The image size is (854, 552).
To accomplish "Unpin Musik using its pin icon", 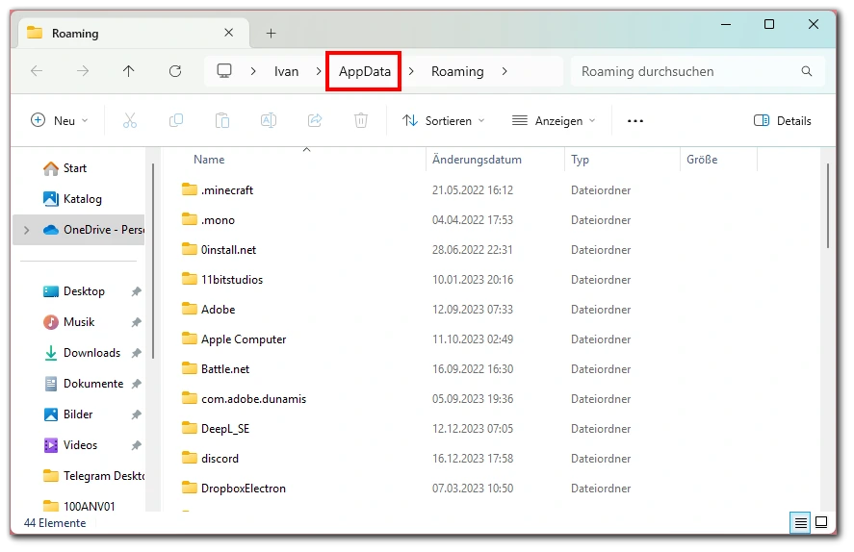I will [136, 322].
